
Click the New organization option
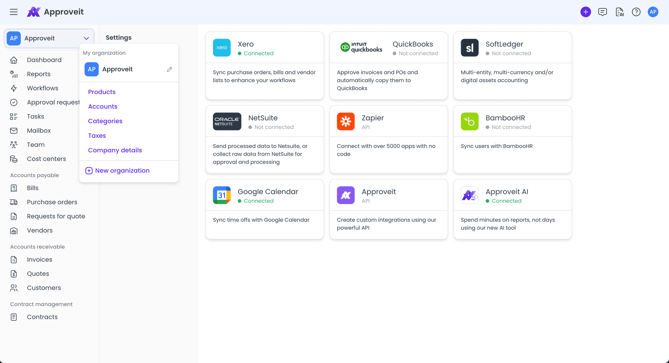click(122, 170)
